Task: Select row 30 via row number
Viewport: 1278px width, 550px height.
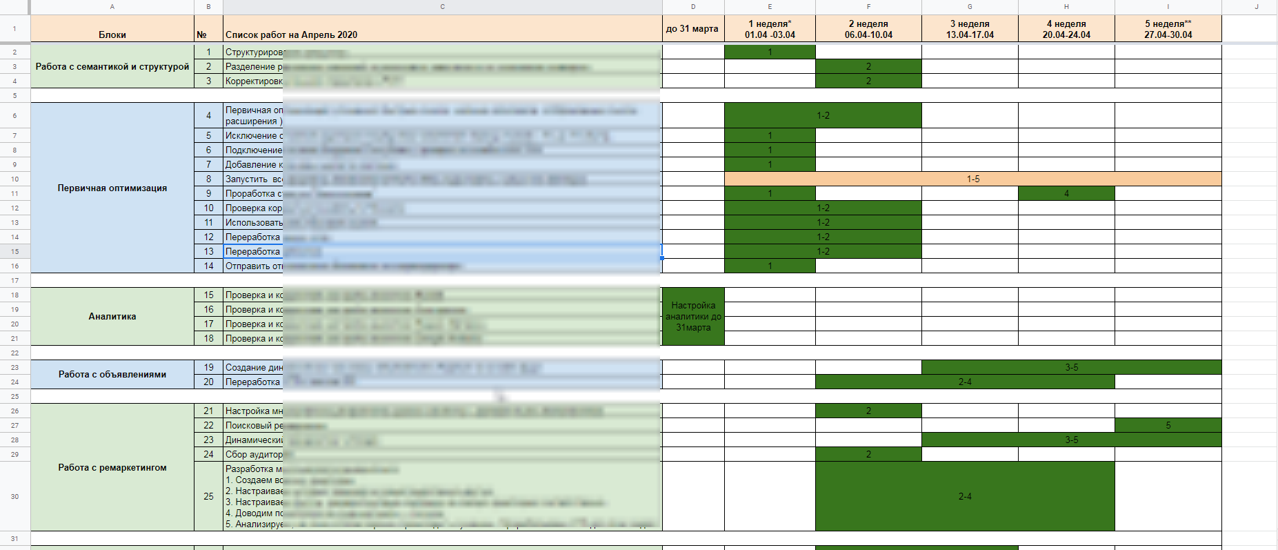Action: coord(14,497)
